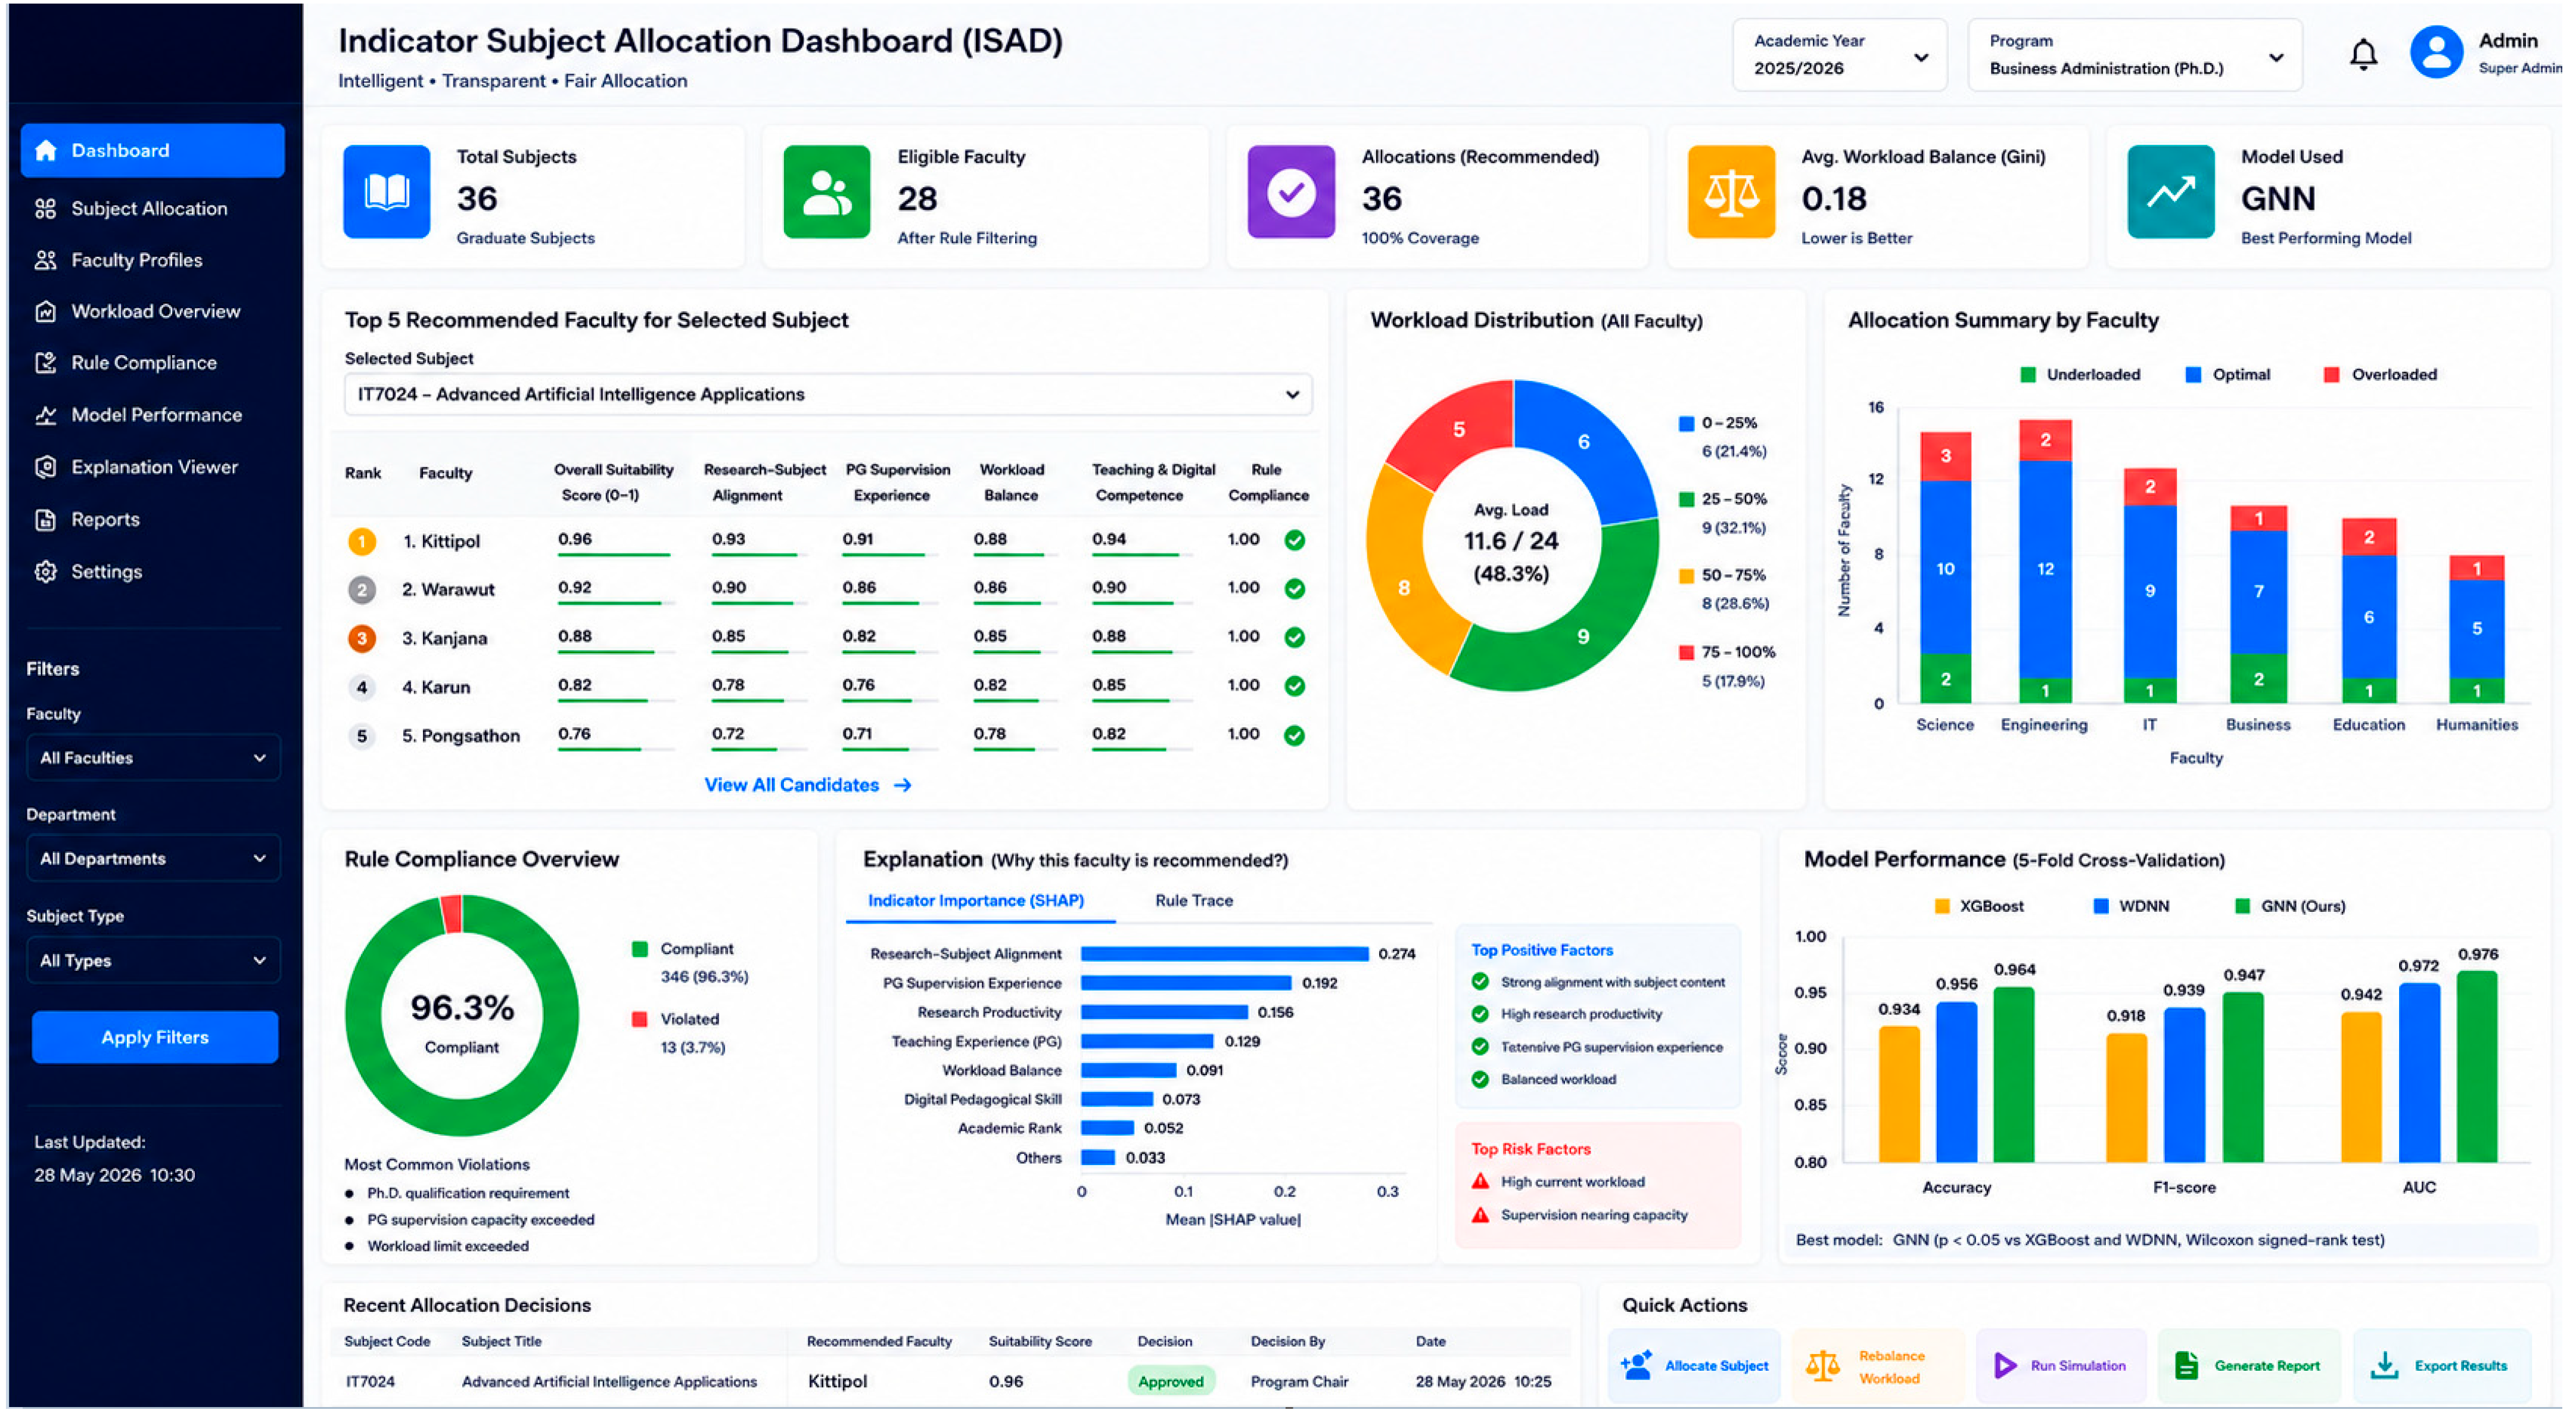Click rank 3 badge beside Kanjana
The image size is (2576, 1416).
[361, 638]
